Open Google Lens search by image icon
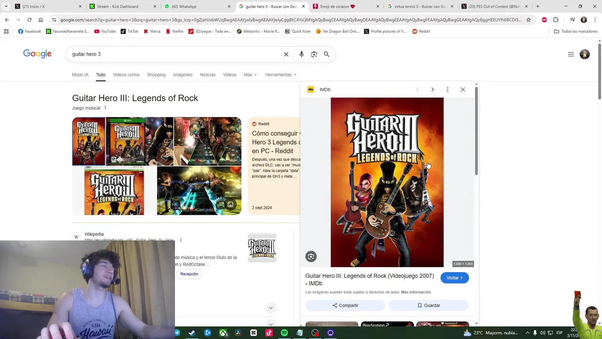602x339 pixels. (314, 54)
